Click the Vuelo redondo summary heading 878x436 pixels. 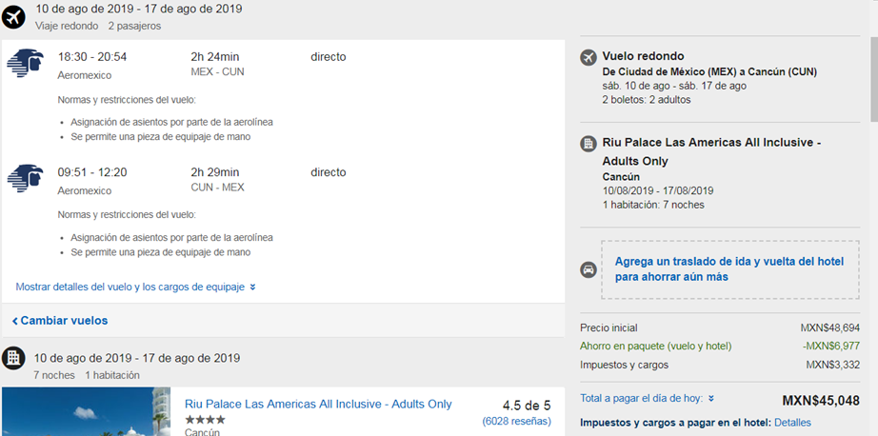(x=643, y=56)
